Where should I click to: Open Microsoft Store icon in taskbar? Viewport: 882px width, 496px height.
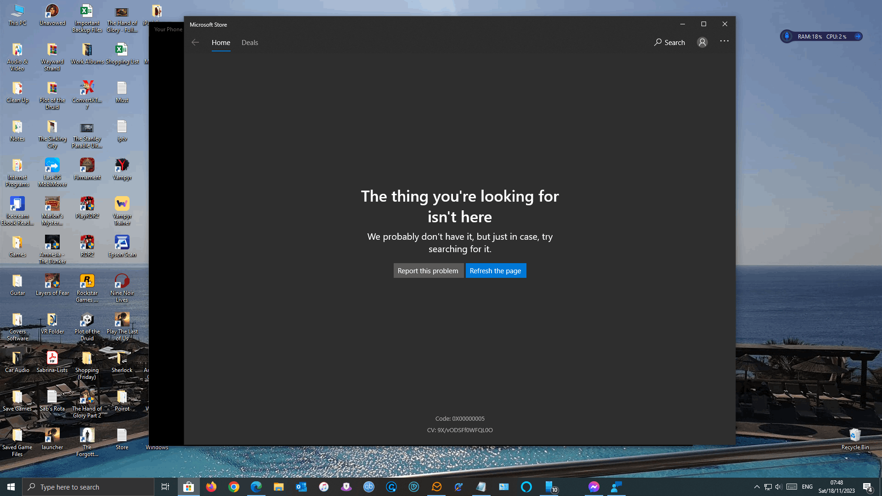[x=188, y=487]
